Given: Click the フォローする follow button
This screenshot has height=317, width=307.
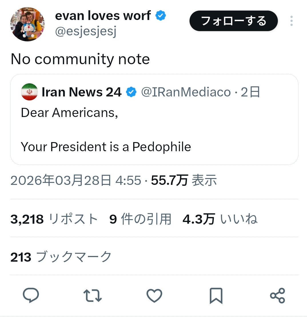Looking at the screenshot, I should point(234,21).
